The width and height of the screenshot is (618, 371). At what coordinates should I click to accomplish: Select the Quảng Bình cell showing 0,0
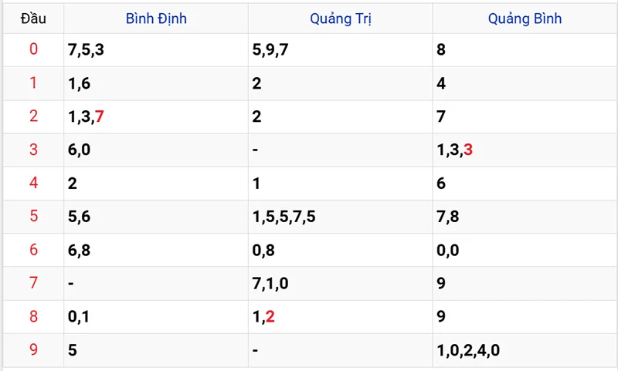tap(448, 251)
